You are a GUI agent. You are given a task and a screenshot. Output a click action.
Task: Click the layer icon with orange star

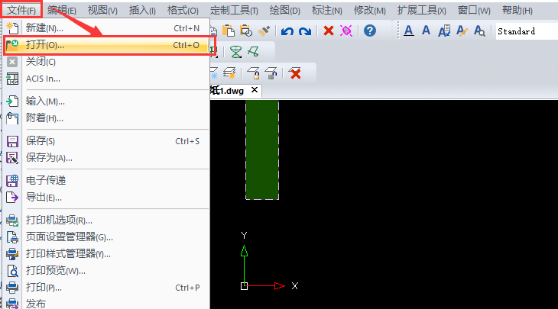click(x=229, y=73)
